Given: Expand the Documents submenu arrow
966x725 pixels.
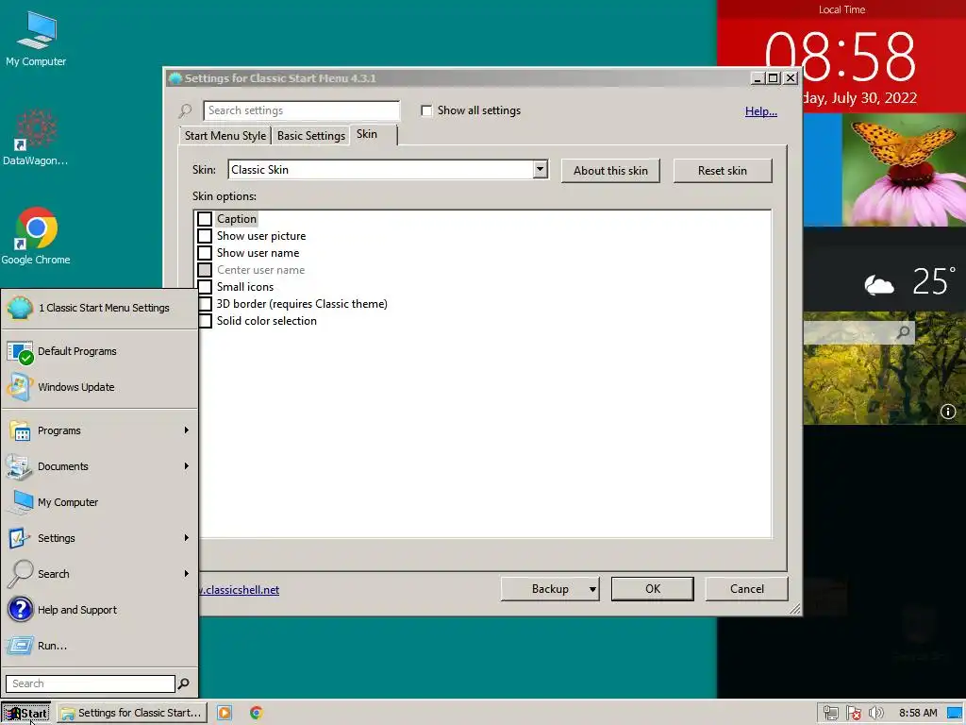Looking at the screenshot, I should [186, 466].
